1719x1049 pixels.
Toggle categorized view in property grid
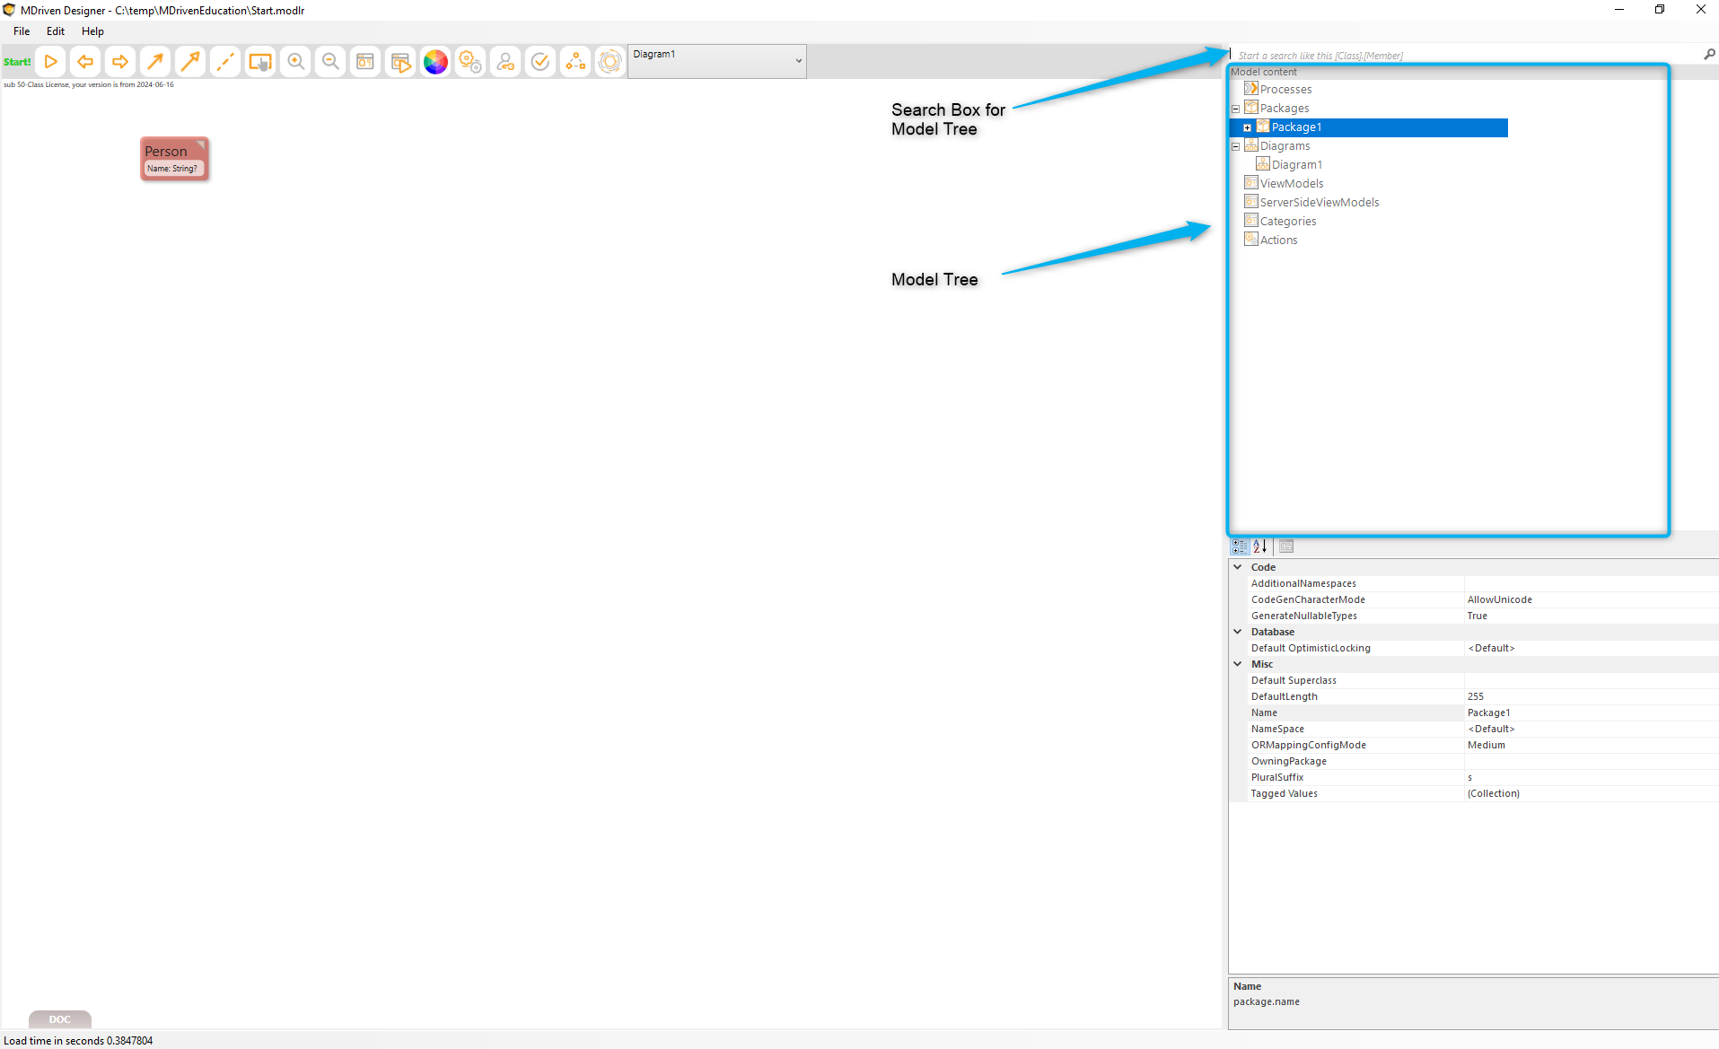(1240, 546)
